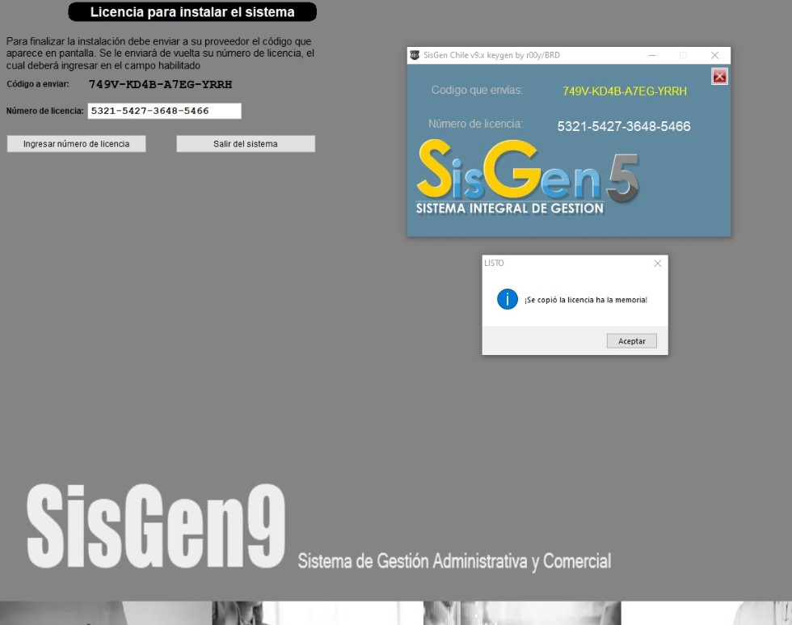Click the "SISTEMA INTEGRAL DE GESTION" text in keygen
Image resolution: width=792 pixels, height=625 pixels.
click(x=510, y=209)
